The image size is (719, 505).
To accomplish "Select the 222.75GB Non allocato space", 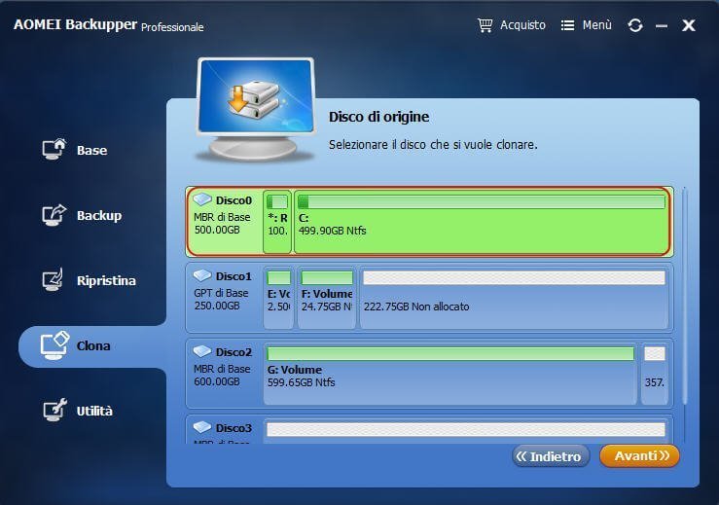I will tap(514, 297).
